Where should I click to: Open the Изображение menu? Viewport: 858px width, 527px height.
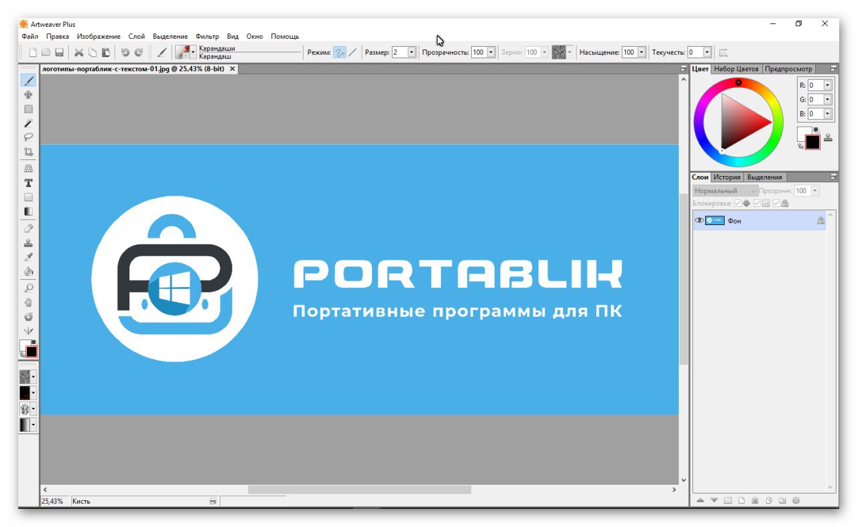99,36
